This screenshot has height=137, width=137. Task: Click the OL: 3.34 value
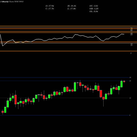(94, 12)
